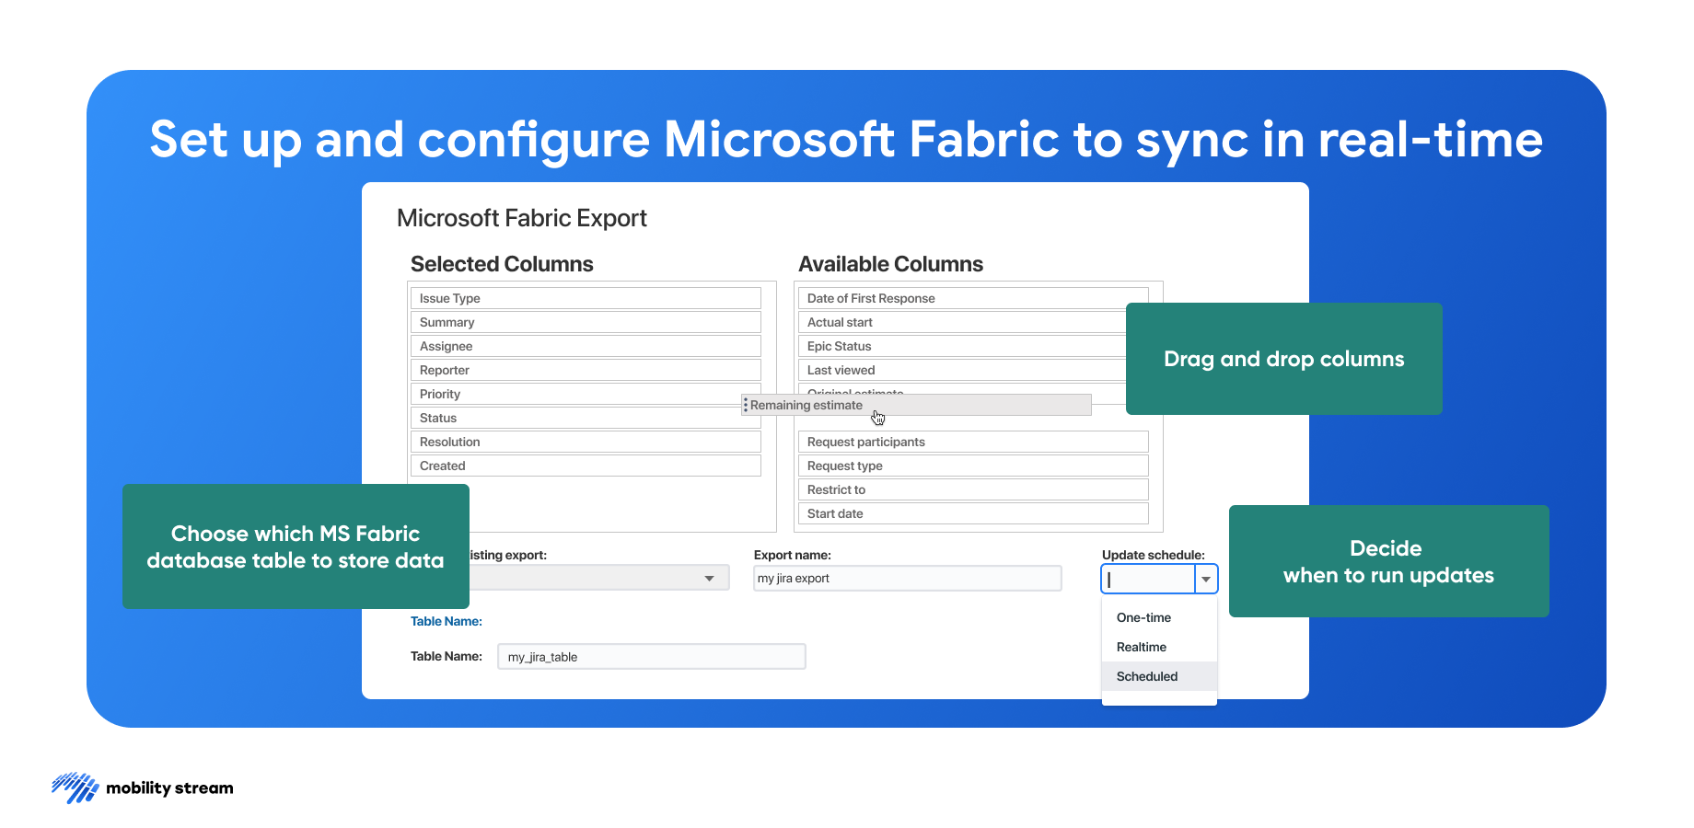Select the Scheduled update option
This screenshot has height=828, width=1694.
tap(1146, 675)
